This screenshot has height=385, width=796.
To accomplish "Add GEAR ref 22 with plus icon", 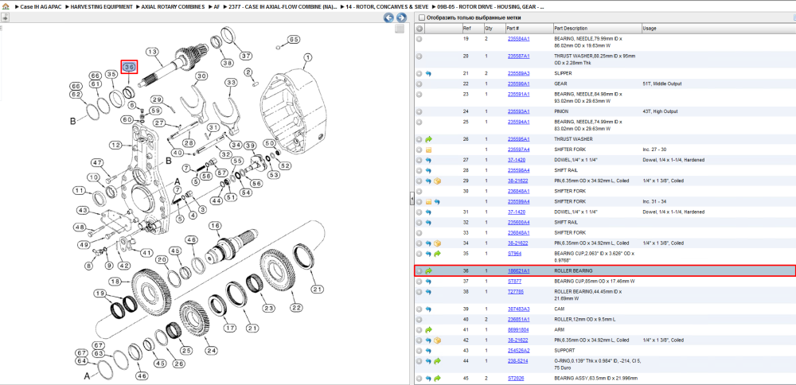I will click(419, 84).
